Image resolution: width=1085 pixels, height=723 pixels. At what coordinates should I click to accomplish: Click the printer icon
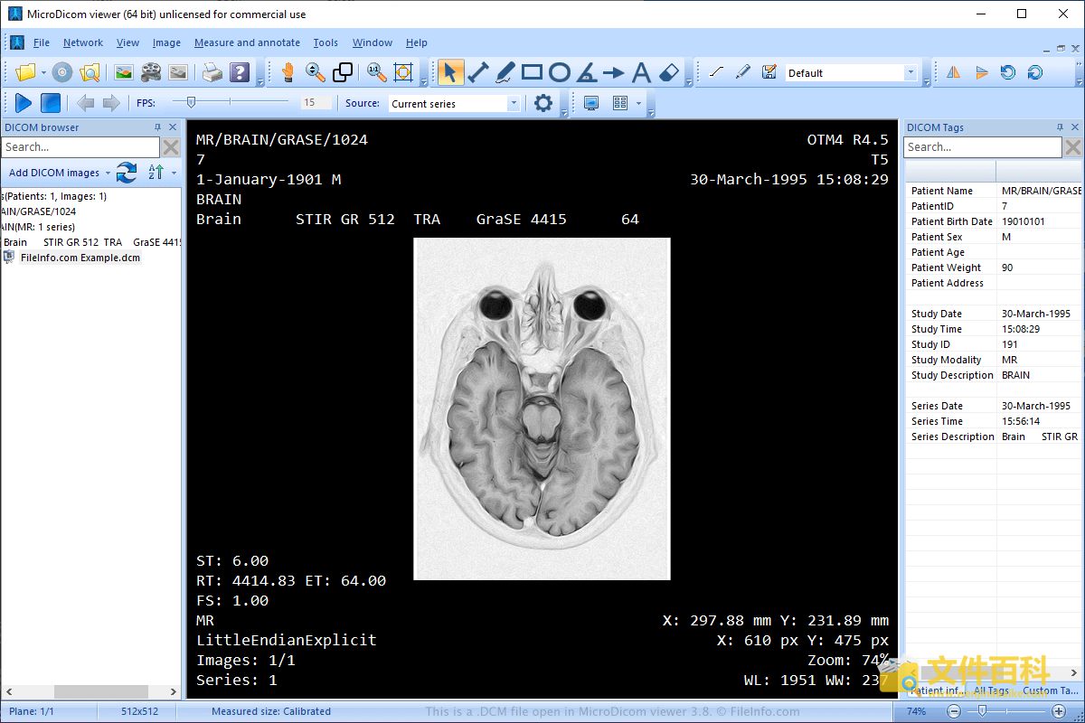[212, 72]
